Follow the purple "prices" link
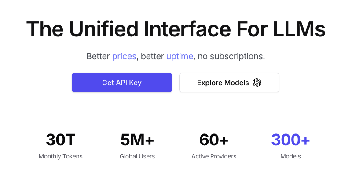The height and width of the screenshot is (180, 341). pyautogui.click(x=125, y=57)
